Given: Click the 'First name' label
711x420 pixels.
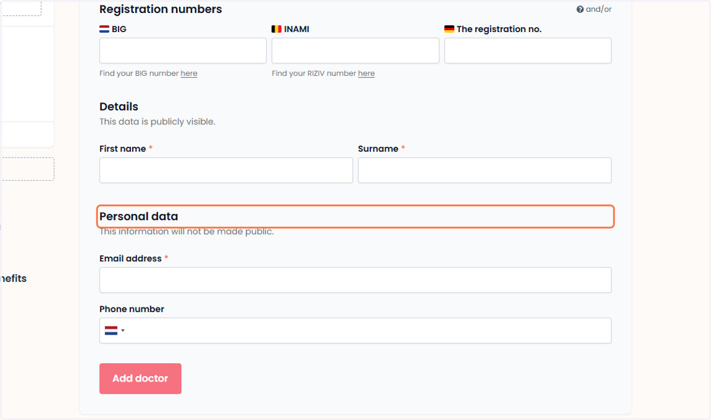Looking at the screenshot, I should tap(123, 149).
